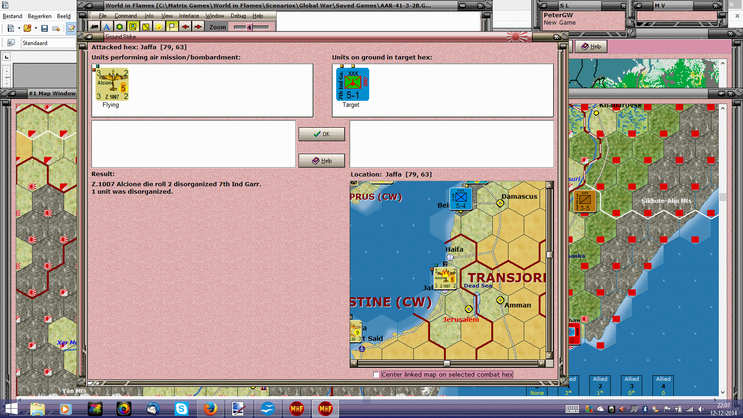Select the Z.1007 Alcione flying air unit
The width and height of the screenshot is (743, 418).
point(112,84)
